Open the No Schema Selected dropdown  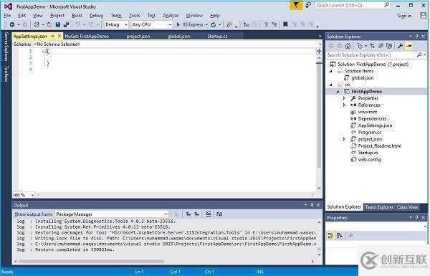pos(320,44)
